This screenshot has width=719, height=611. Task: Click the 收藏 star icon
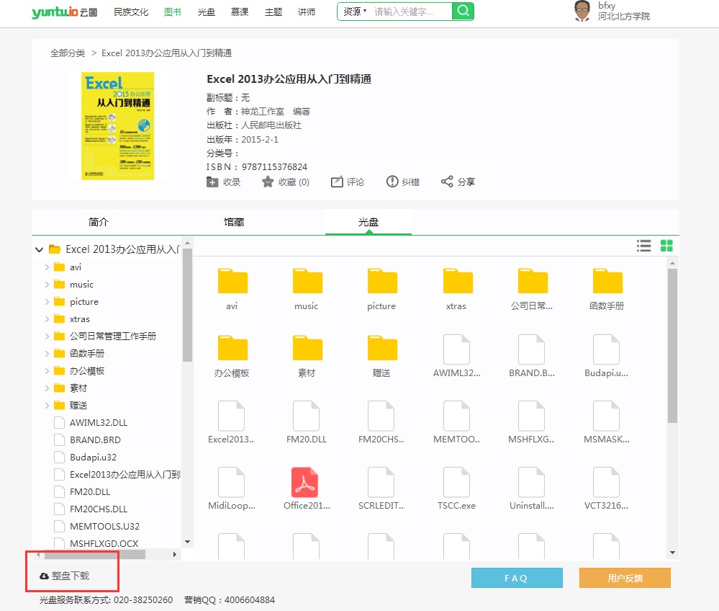pyautogui.click(x=268, y=182)
